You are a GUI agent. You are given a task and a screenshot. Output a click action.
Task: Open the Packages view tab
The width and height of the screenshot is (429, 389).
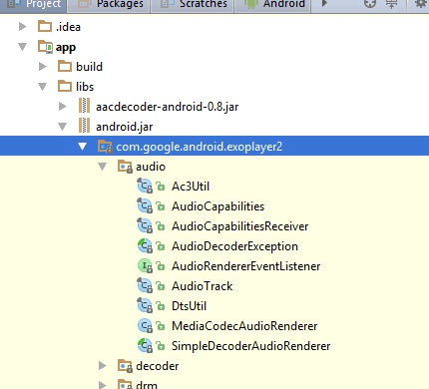109,5
